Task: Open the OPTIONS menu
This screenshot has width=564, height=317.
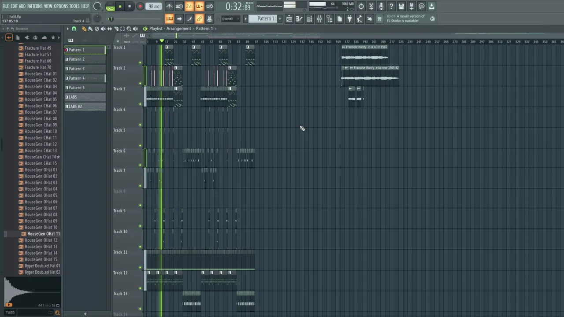Action: pyautogui.click(x=61, y=6)
